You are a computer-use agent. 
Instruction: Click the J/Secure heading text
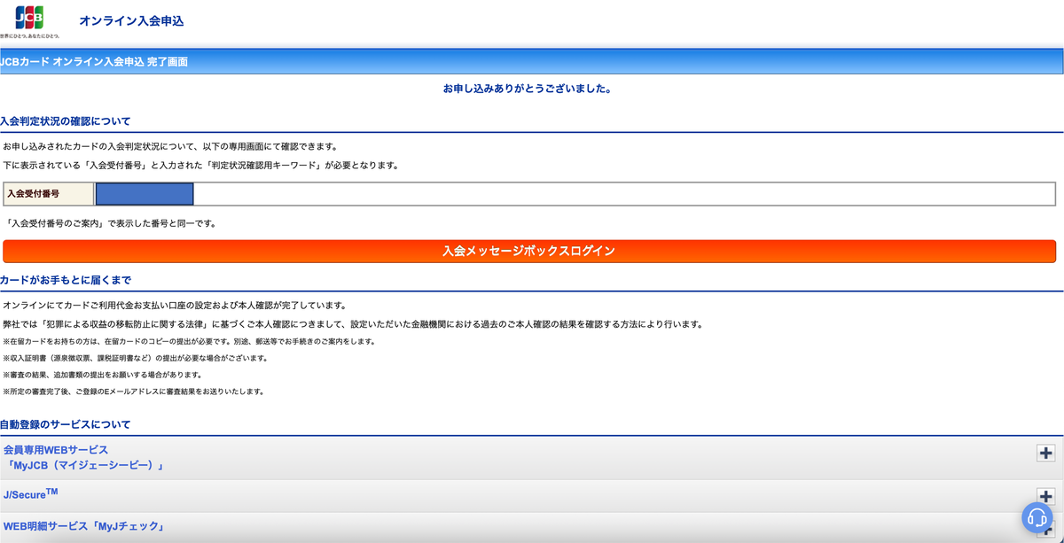[x=30, y=494]
